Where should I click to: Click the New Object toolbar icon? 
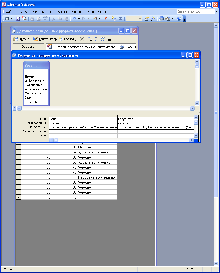point(168,19)
